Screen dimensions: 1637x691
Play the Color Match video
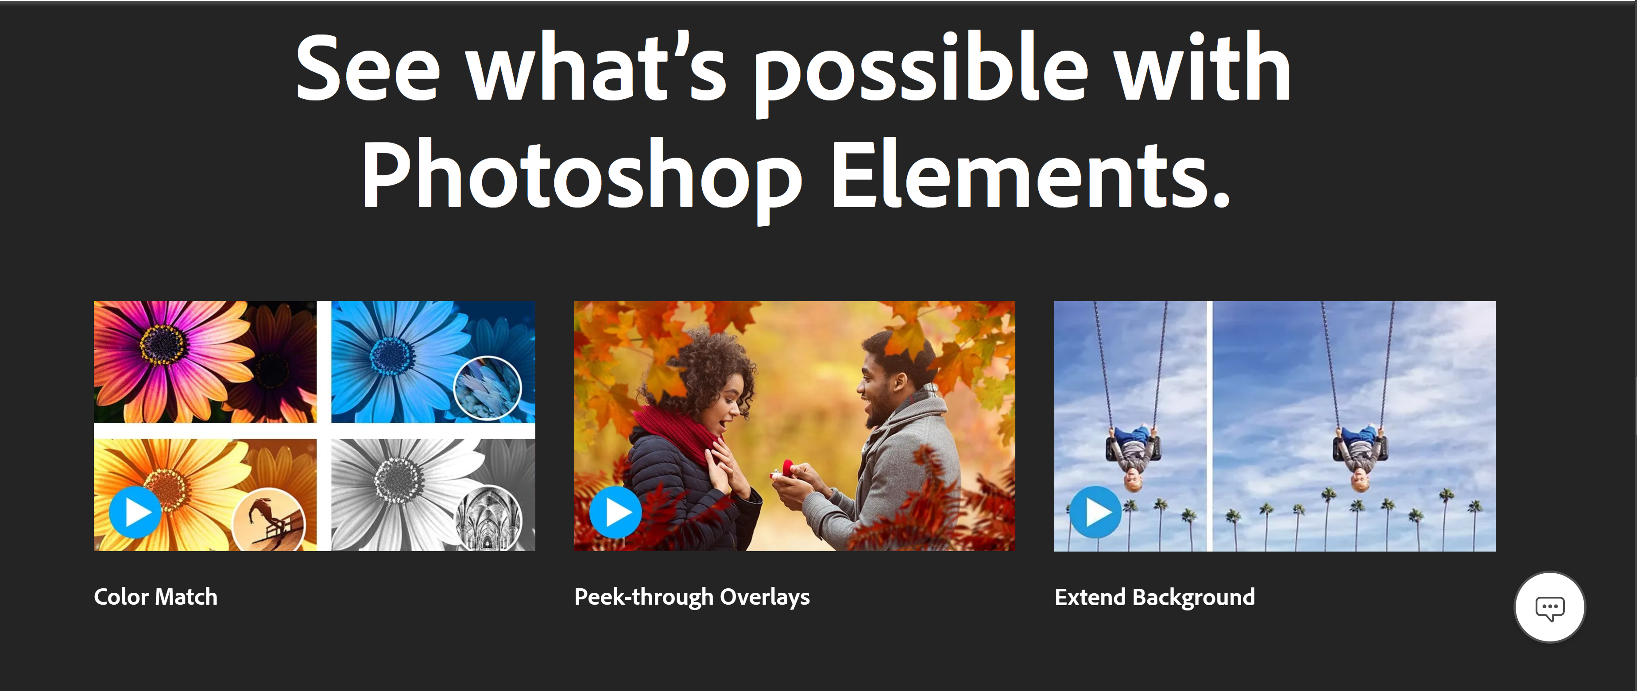tap(135, 513)
